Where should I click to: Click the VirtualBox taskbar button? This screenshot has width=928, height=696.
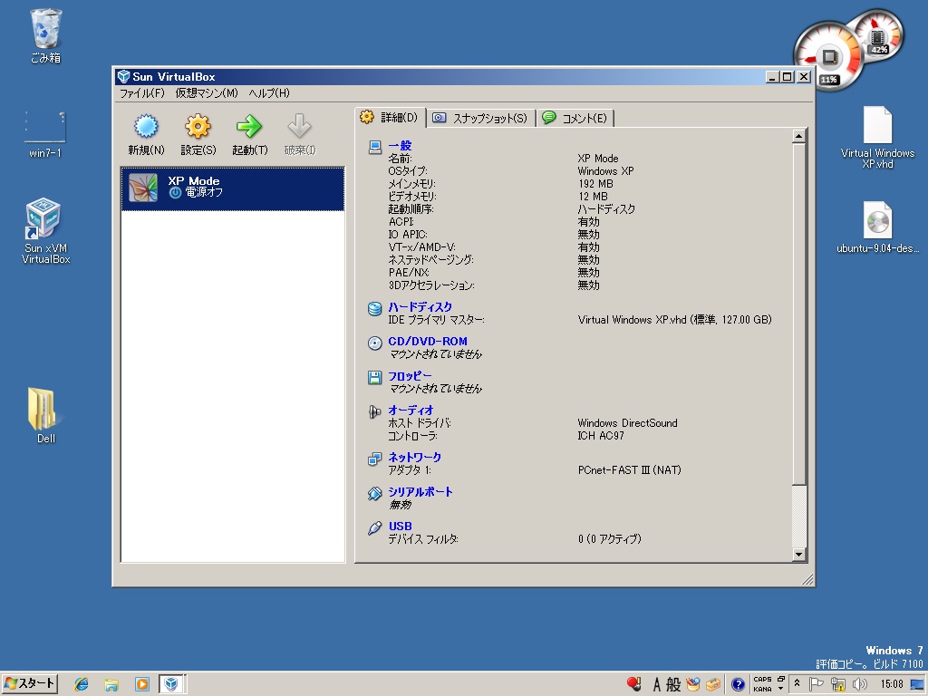pyautogui.click(x=171, y=684)
